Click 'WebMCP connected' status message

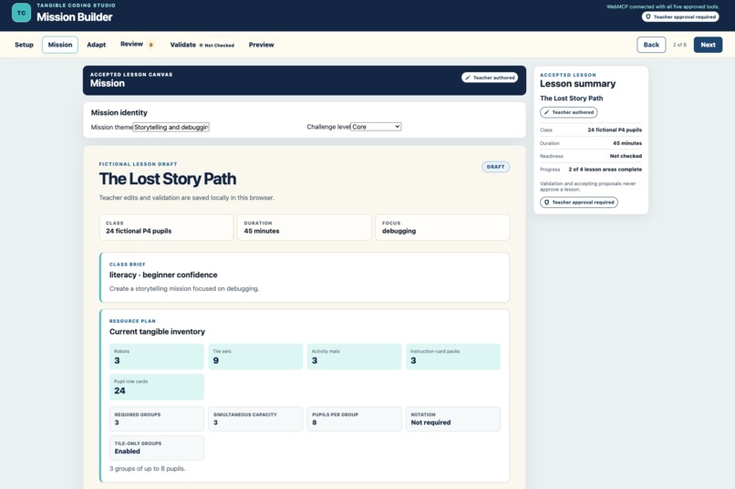(x=662, y=6)
